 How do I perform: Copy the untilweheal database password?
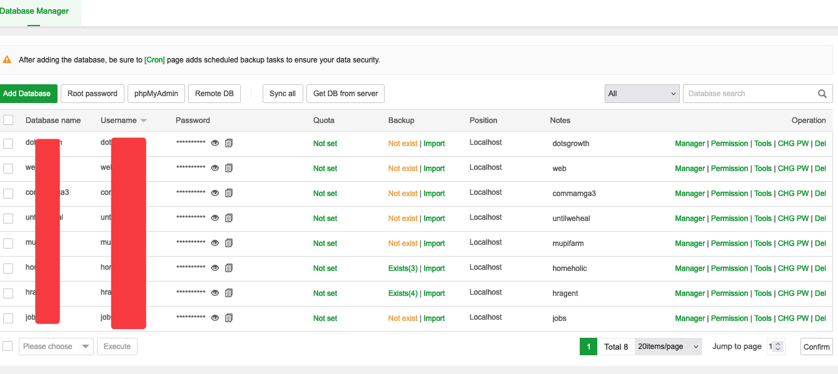click(x=229, y=219)
